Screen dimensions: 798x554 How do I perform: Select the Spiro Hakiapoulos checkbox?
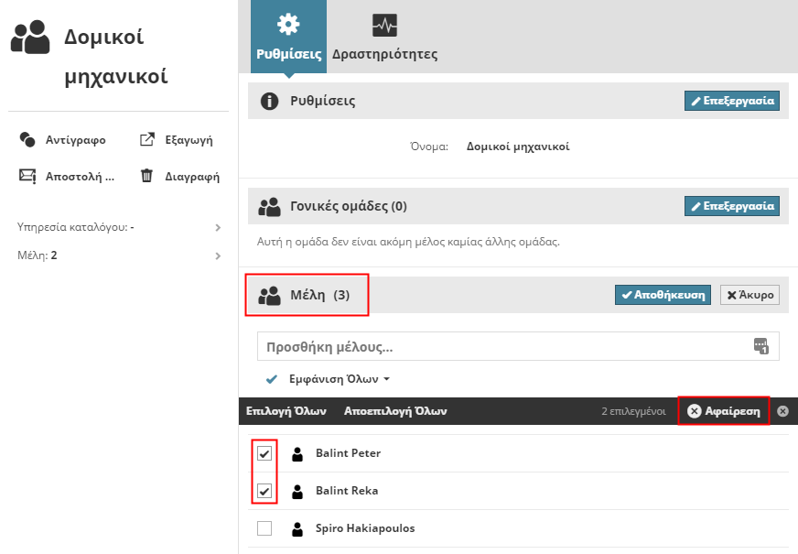click(x=264, y=528)
